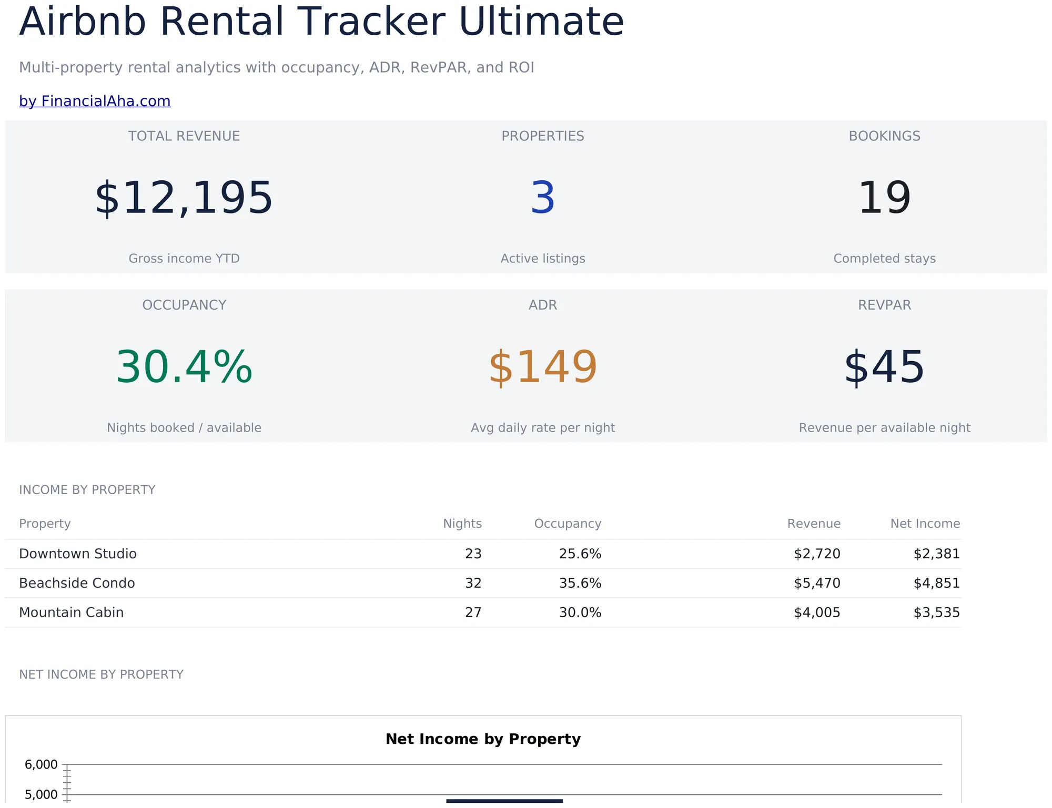Viewport: 1052px width, 808px height.
Task: Click the Nights column header
Action: click(462, 524)
